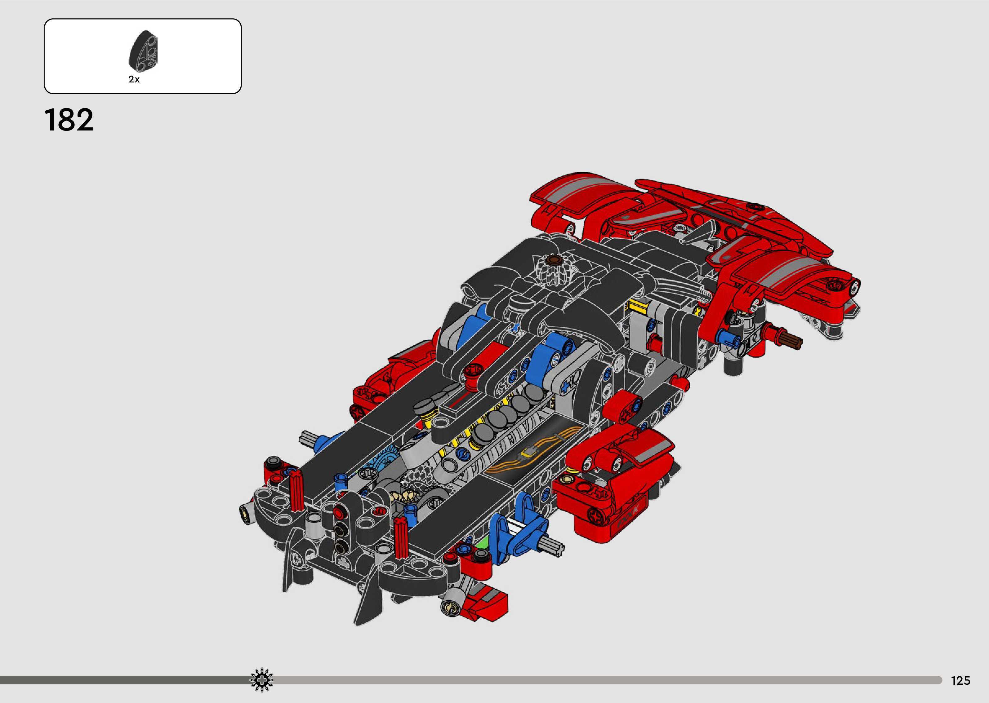Click the 2x quantity label
Screen dimensions: 989x703
[134, 80]
